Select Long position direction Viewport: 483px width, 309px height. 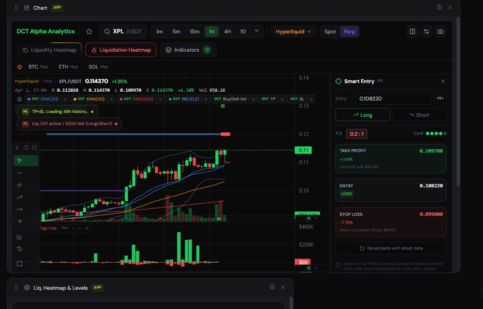tap(362, 115)
